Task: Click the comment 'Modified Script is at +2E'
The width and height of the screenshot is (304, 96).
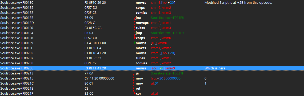Action: (238, 3)
